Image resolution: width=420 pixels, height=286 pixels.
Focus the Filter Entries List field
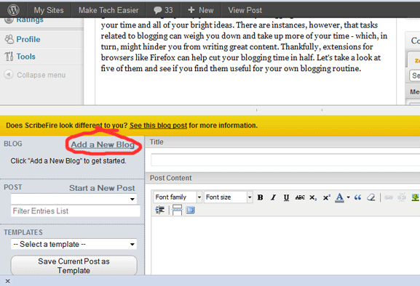pos(75,211)
